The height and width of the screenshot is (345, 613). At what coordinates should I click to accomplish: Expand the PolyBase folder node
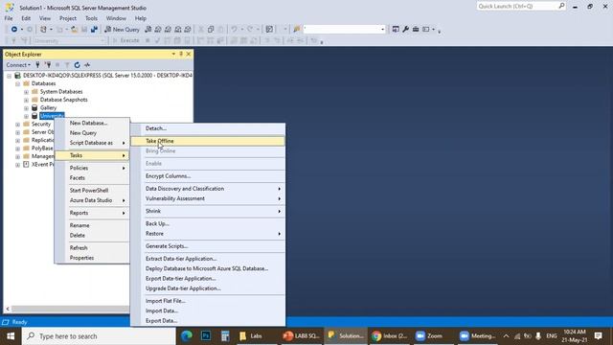17,149
